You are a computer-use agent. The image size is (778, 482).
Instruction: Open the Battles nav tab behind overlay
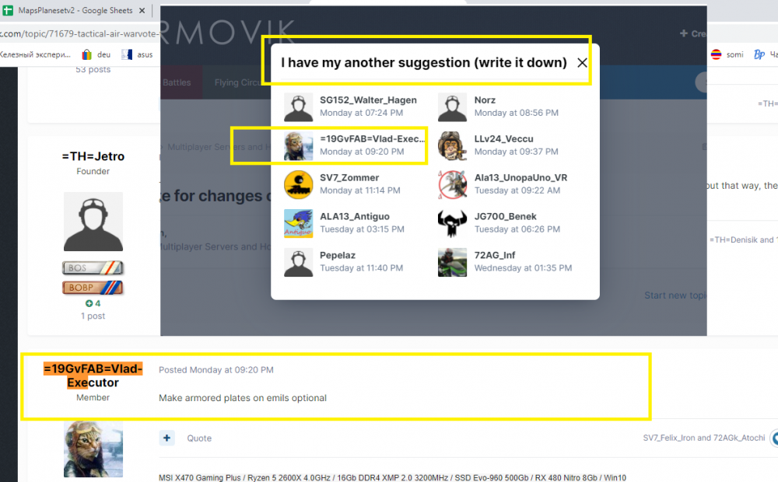(177, 82)
